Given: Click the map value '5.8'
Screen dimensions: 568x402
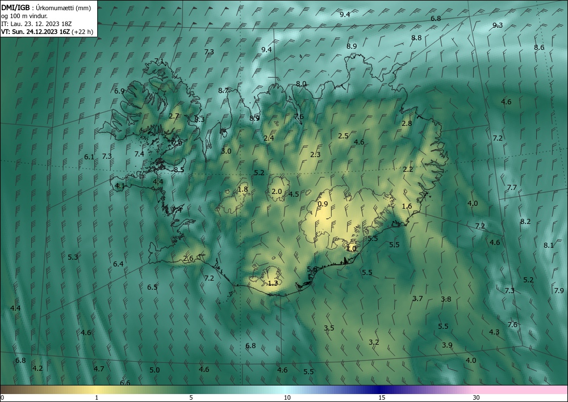Looking at the screenshot, I should pyautogui.click(x=312, y=269).
